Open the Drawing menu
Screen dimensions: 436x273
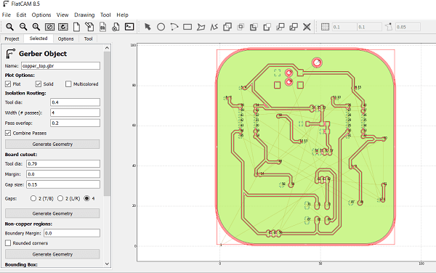(x=84, y=15)
